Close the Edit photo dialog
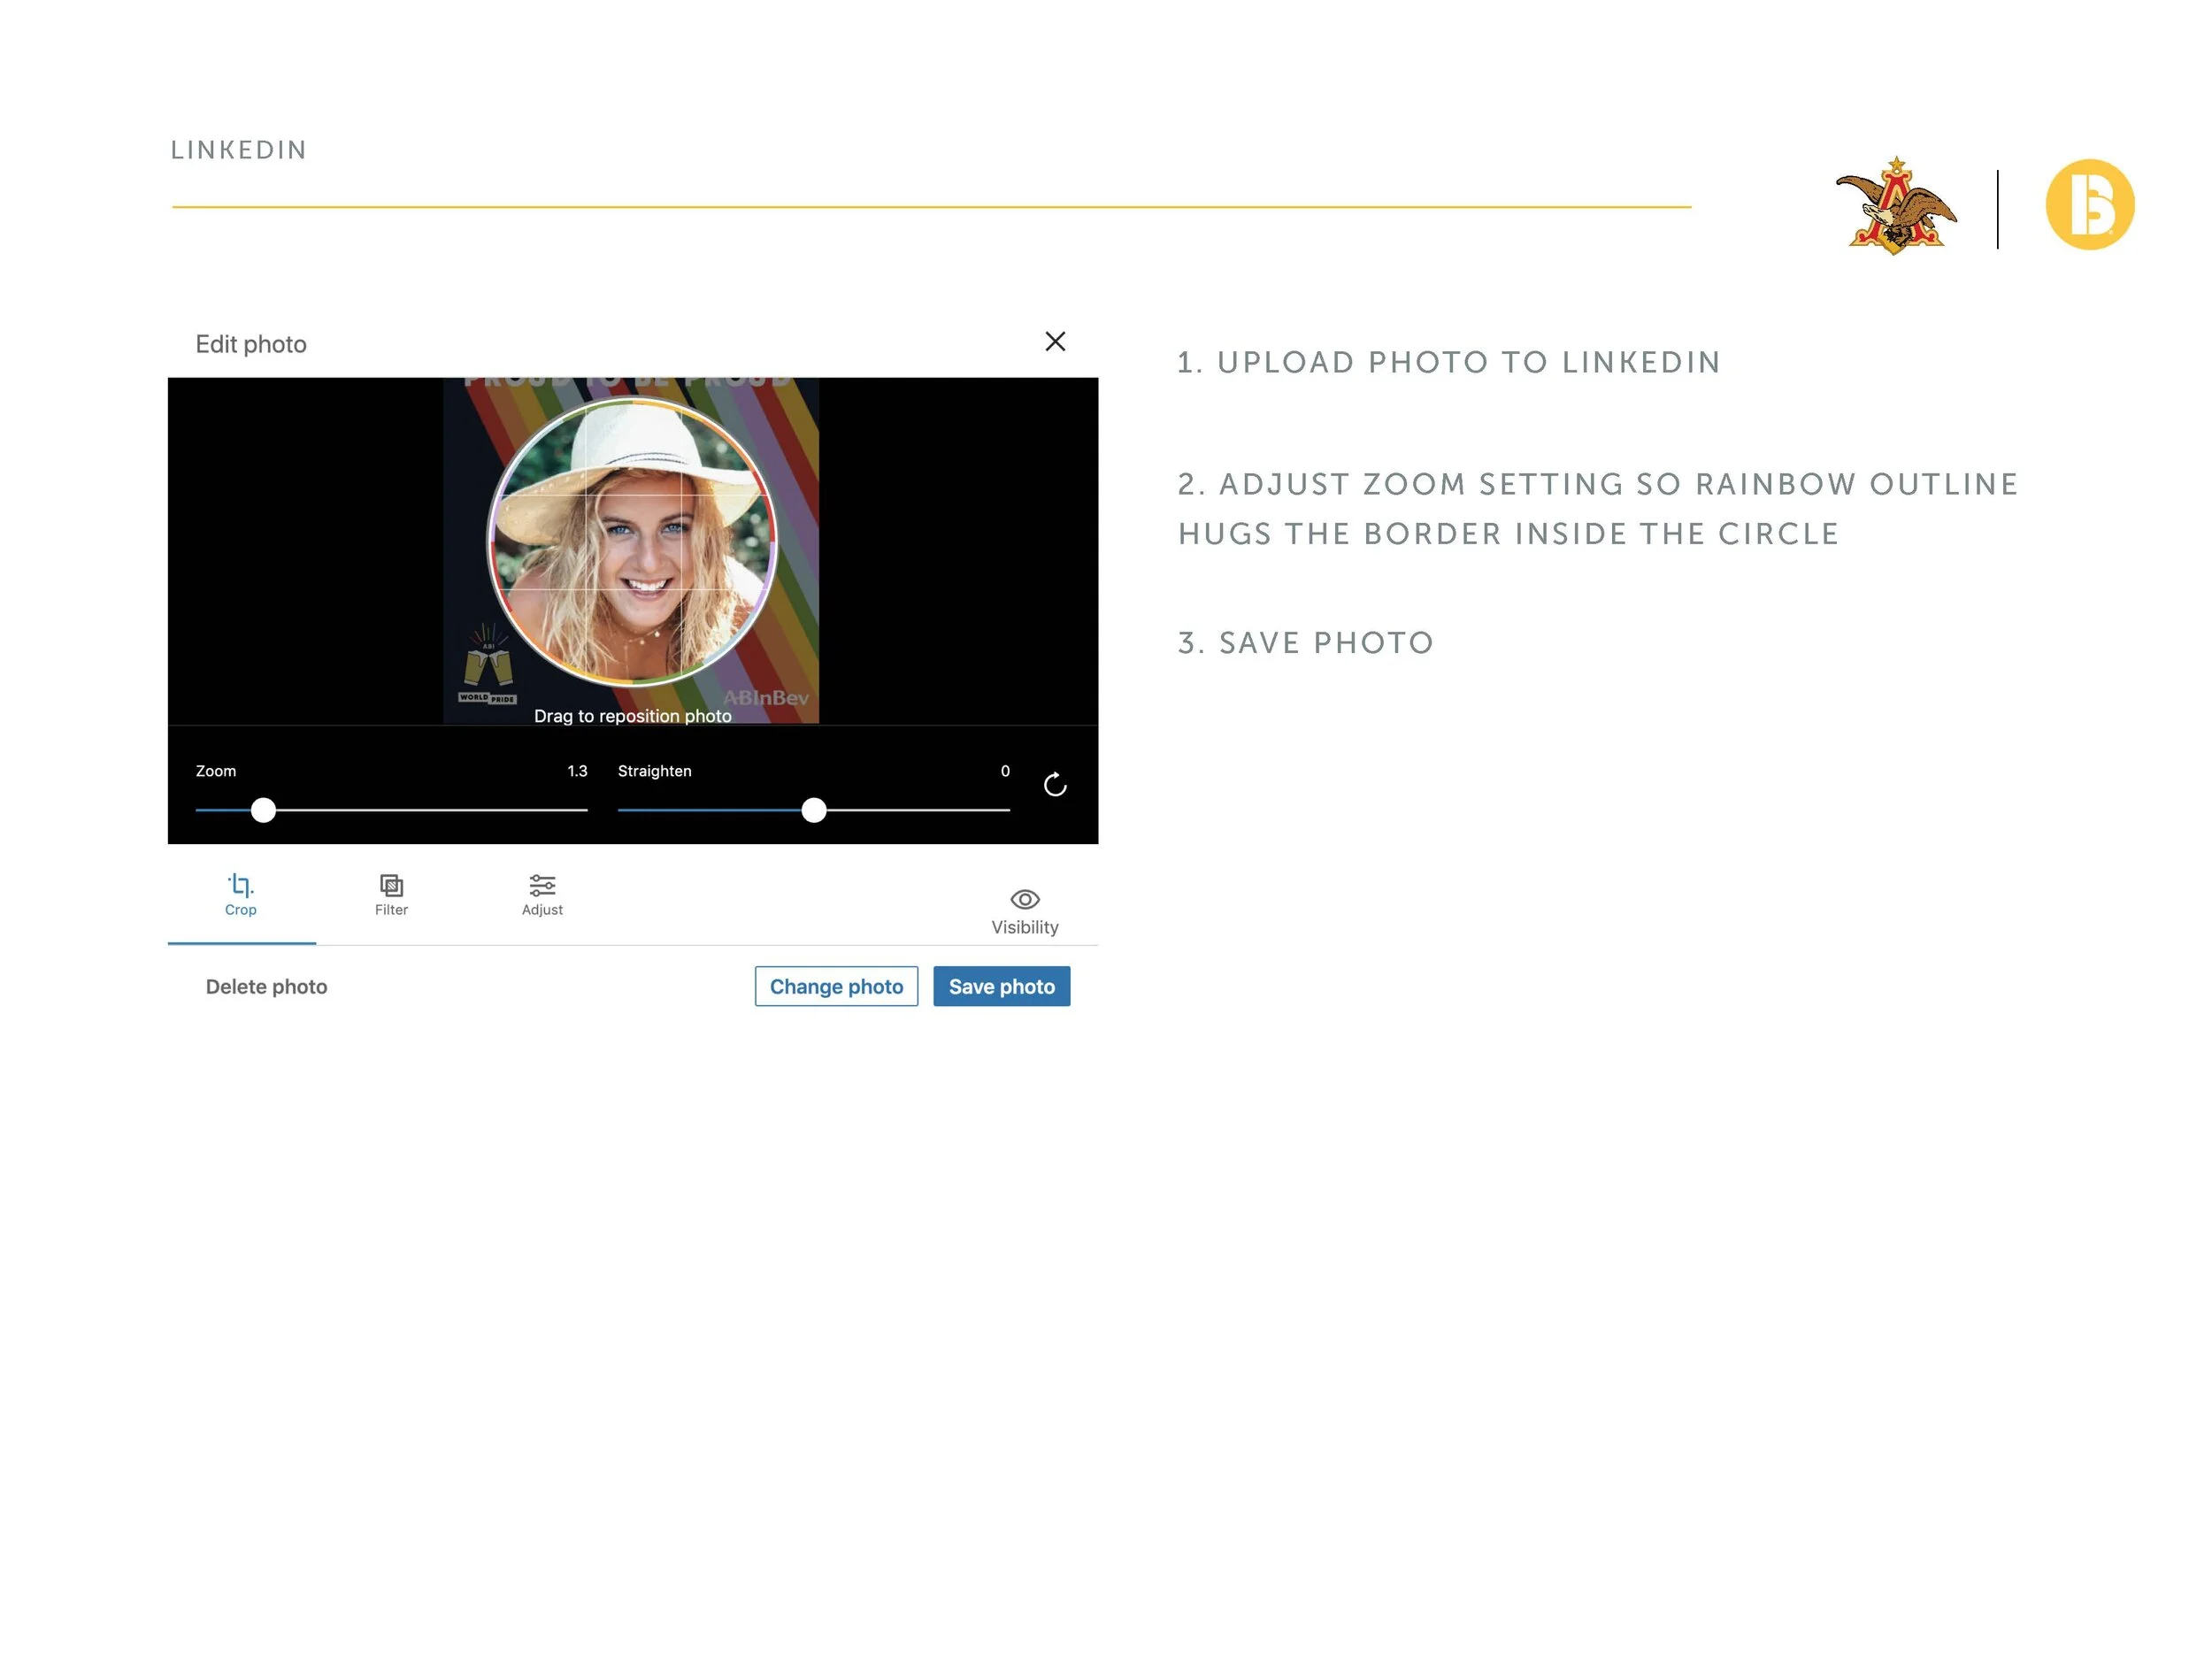2212x1659 pixels. point(1055,341)
